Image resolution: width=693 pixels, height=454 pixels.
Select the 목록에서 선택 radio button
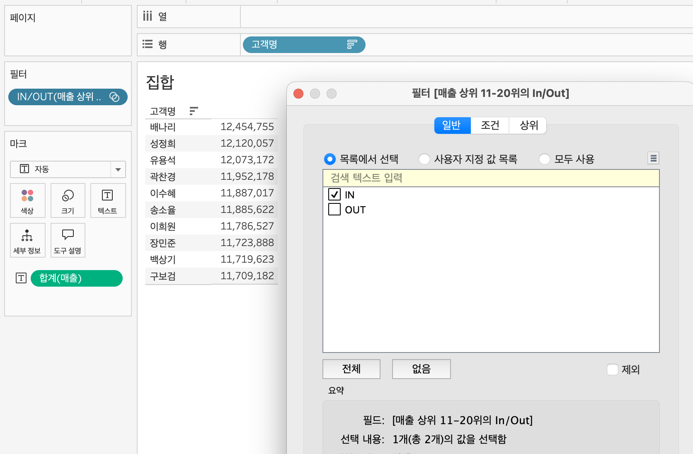click(x=330, y=159)
